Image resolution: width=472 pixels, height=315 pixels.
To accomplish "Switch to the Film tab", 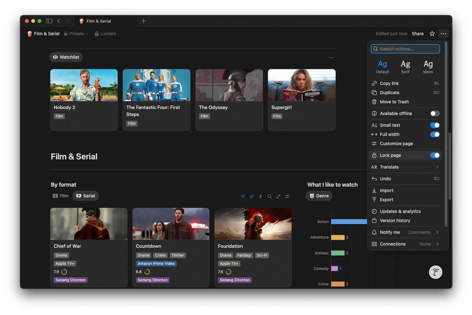I will (x=60, y=196).
